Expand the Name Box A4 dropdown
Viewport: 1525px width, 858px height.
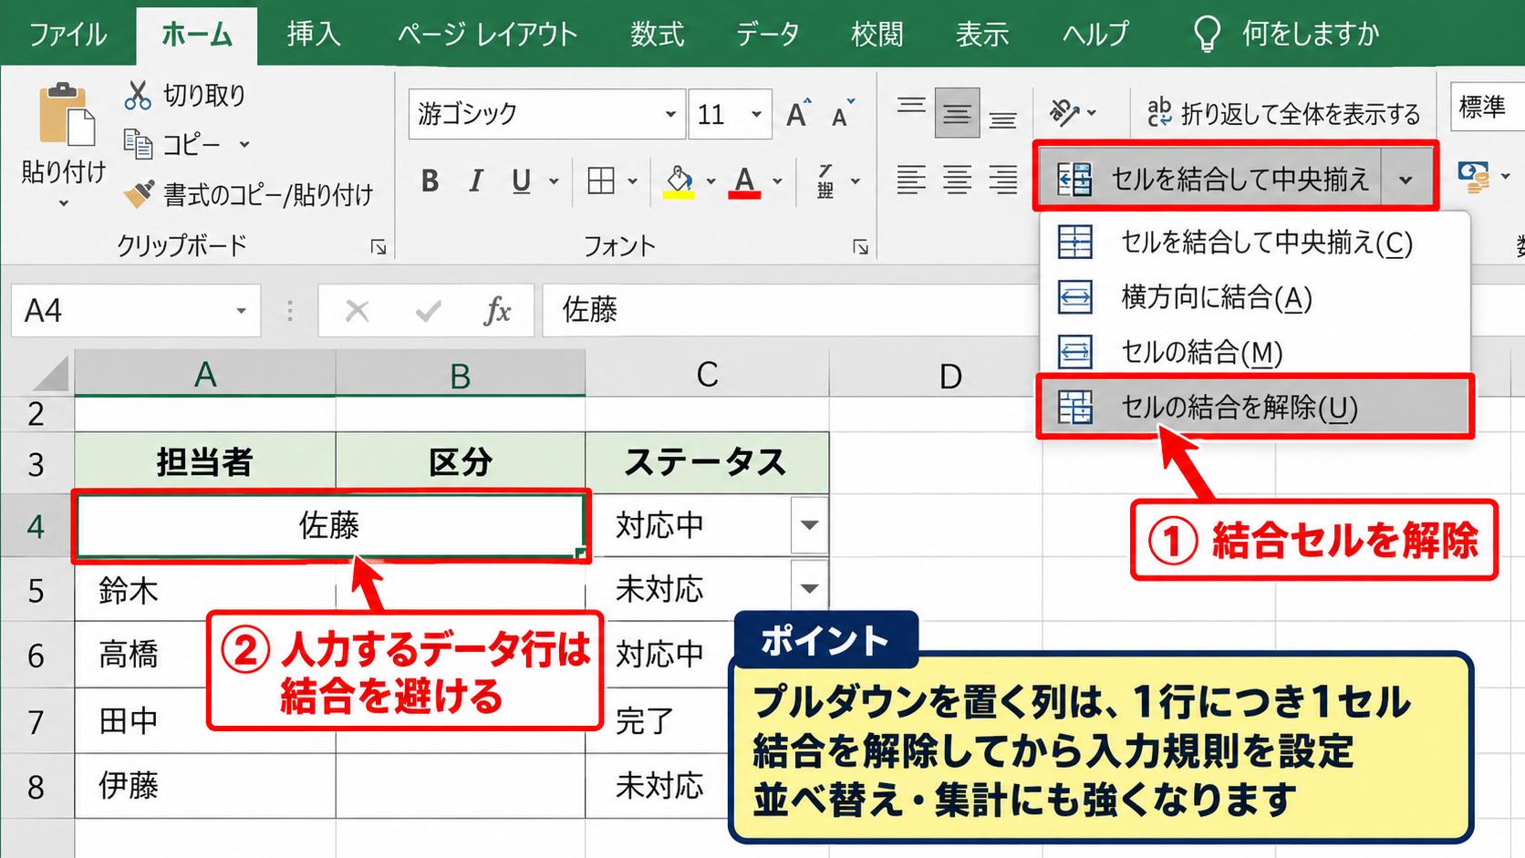tap(241, 311)
